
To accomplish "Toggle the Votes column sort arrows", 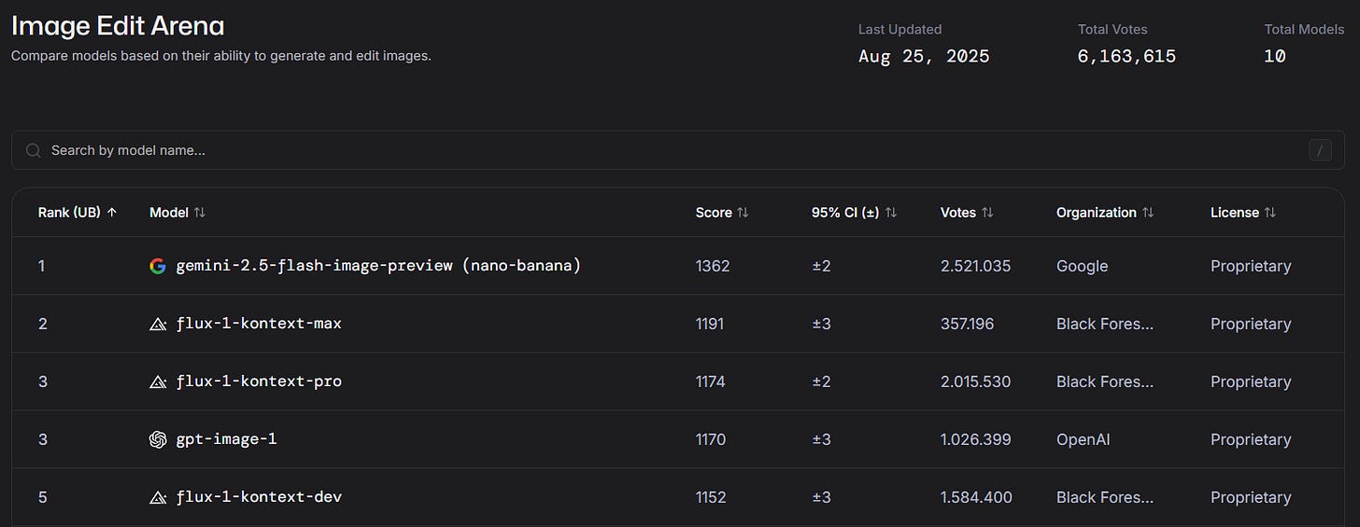I will tap(988, 213).
